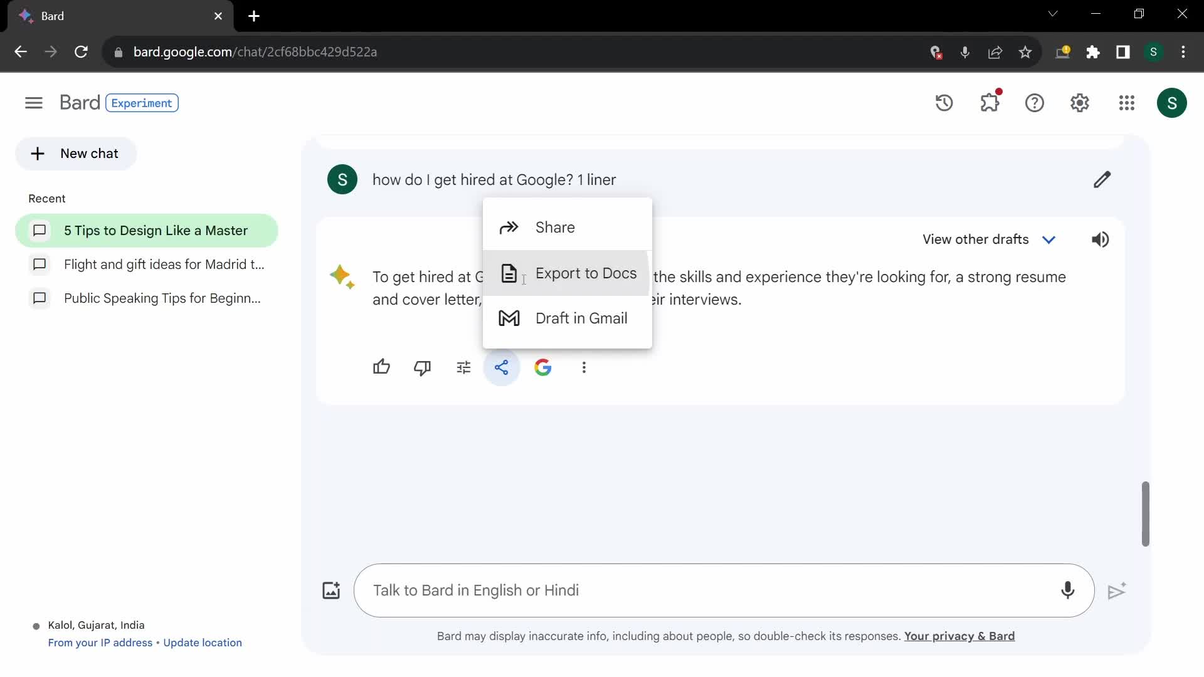Click the address bar URL
Viewport: 1204px width, 677px height.
pos(255,52)
